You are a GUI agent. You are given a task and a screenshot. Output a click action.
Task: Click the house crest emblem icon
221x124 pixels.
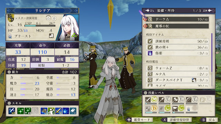pos(11,18)
